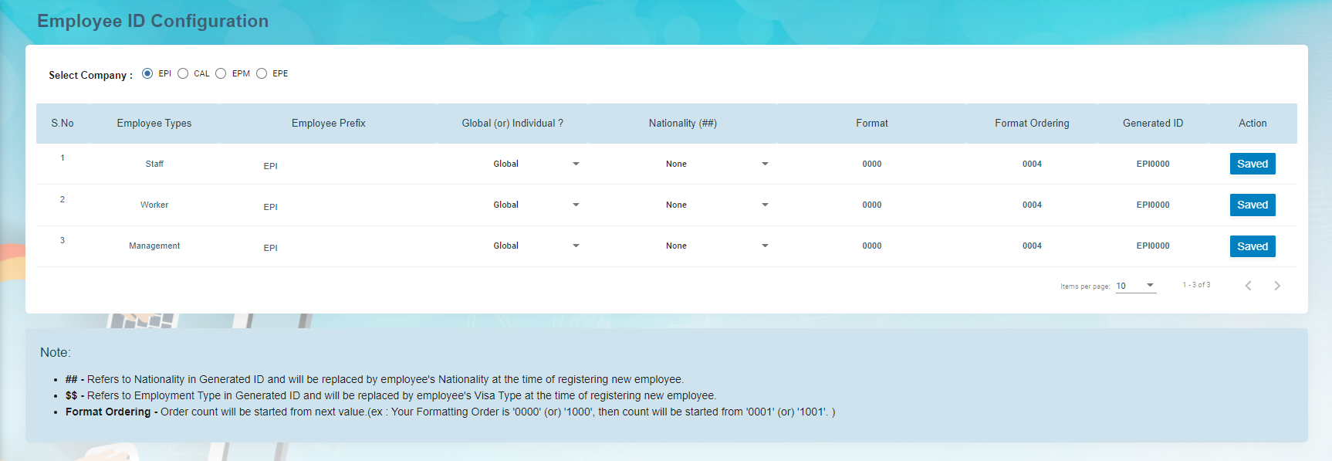
Task: Select the CAL company radio button
Action: coord(183,73)
